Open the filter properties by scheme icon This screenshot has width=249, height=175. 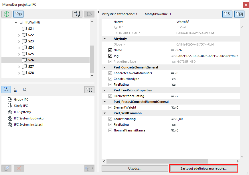pyautogui.click(x=227, y=14)
